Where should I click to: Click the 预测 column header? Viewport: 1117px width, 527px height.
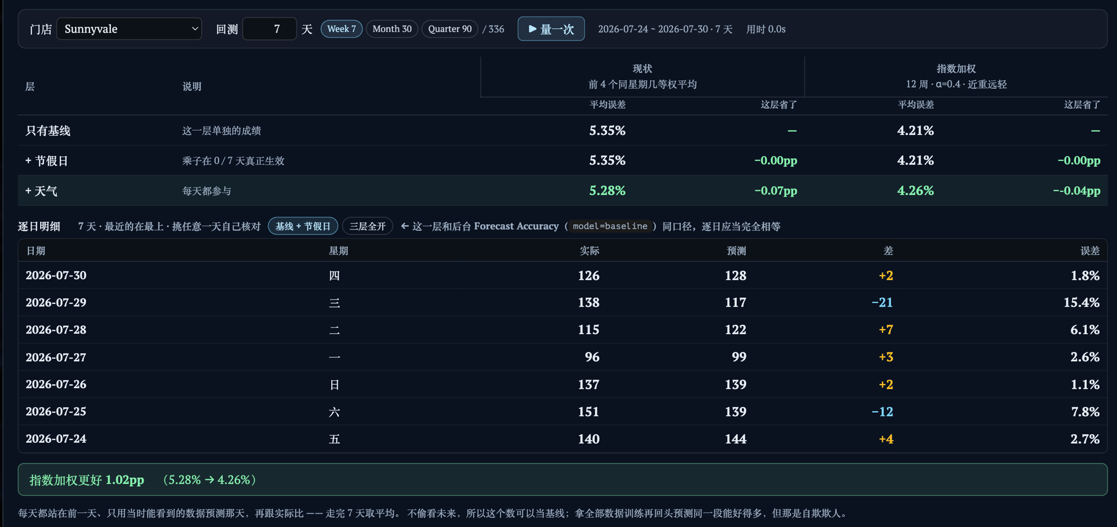[736, 250]
